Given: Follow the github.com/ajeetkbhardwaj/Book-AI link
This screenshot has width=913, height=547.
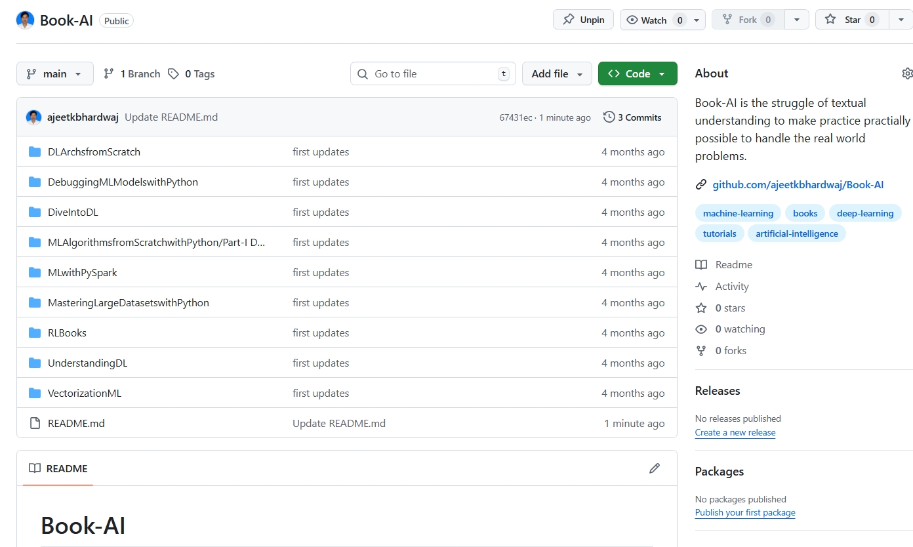Looking at the screenshot, I should click(x=798, y=184).
